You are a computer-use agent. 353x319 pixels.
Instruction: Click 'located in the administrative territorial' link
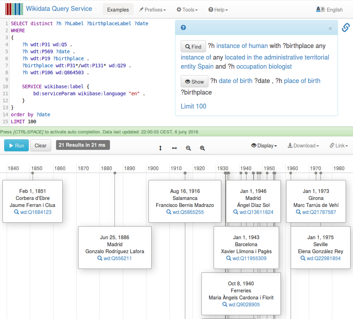tap(277, 57)
